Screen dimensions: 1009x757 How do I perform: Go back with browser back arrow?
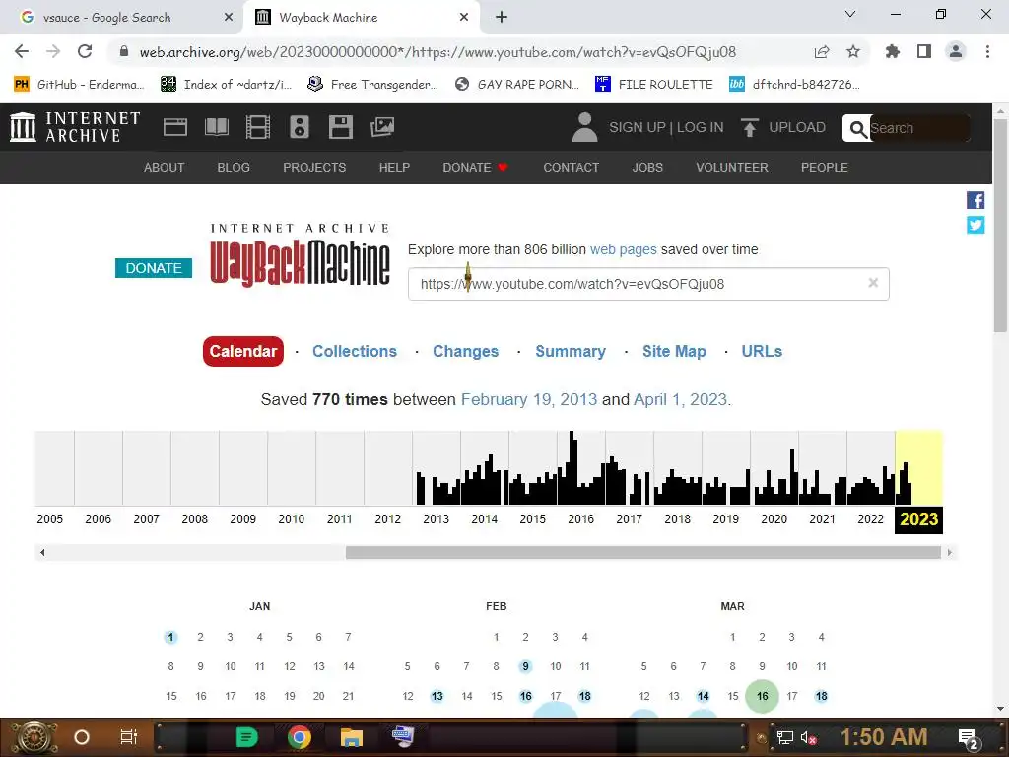(22, 51)
